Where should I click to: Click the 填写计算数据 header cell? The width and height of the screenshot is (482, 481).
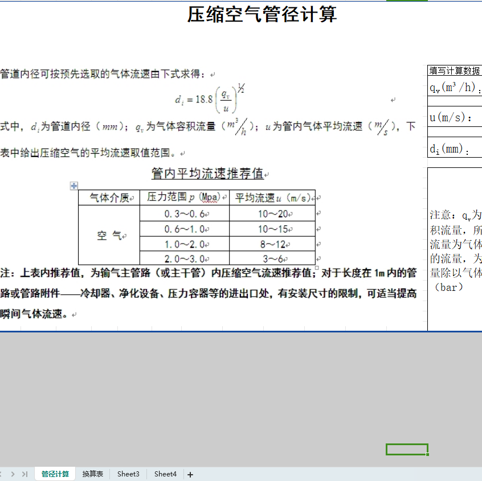coord(455,71)
